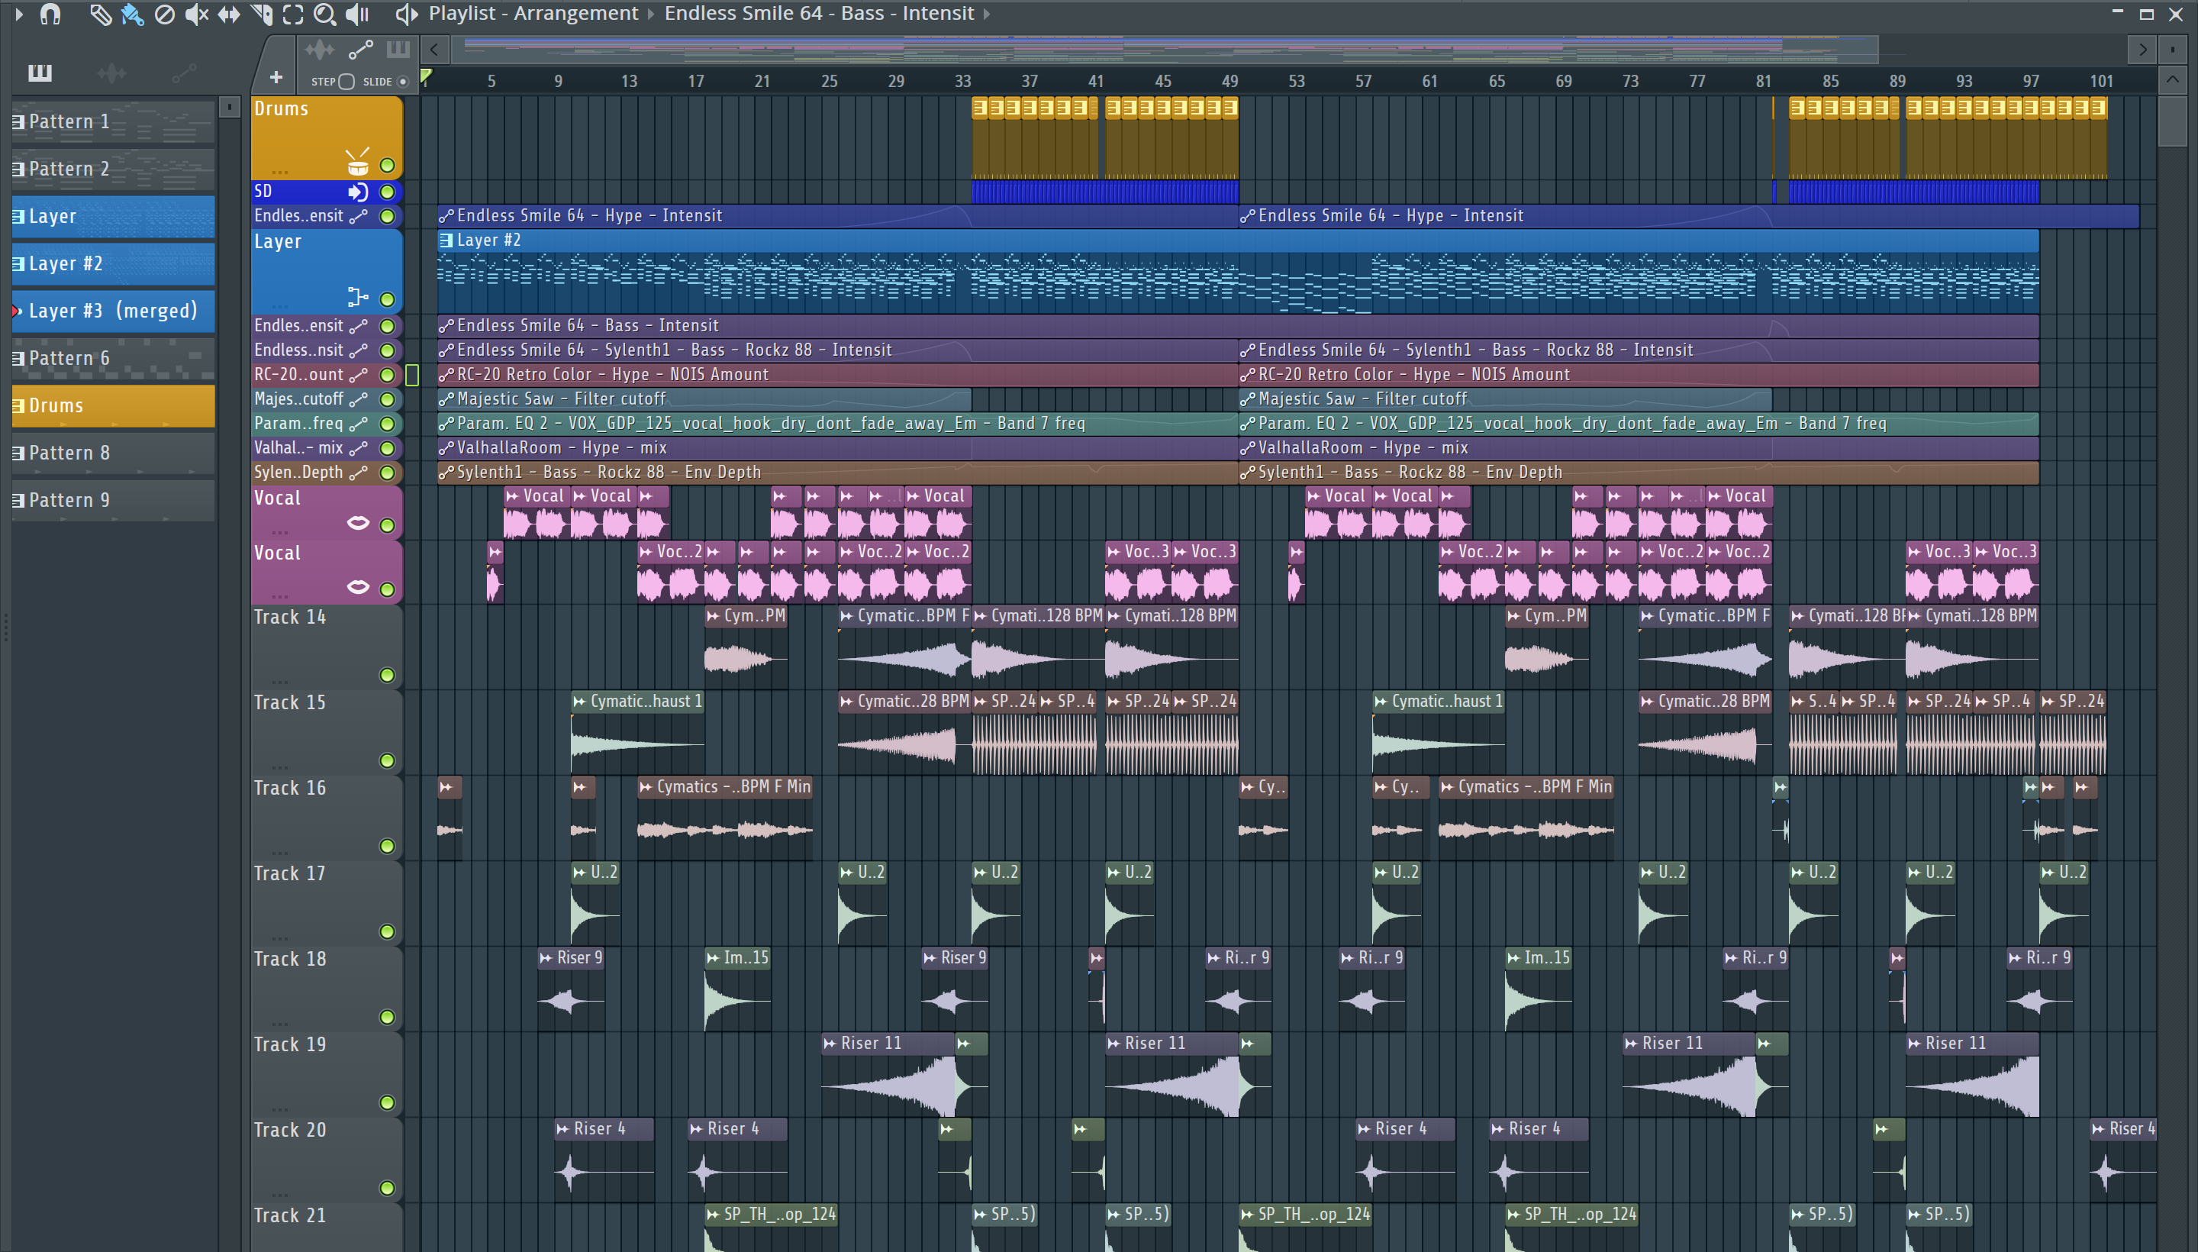This screenshot has height=1252, width=2198.
Task: Select the Select tool
Action: click(x=293, y=14)
